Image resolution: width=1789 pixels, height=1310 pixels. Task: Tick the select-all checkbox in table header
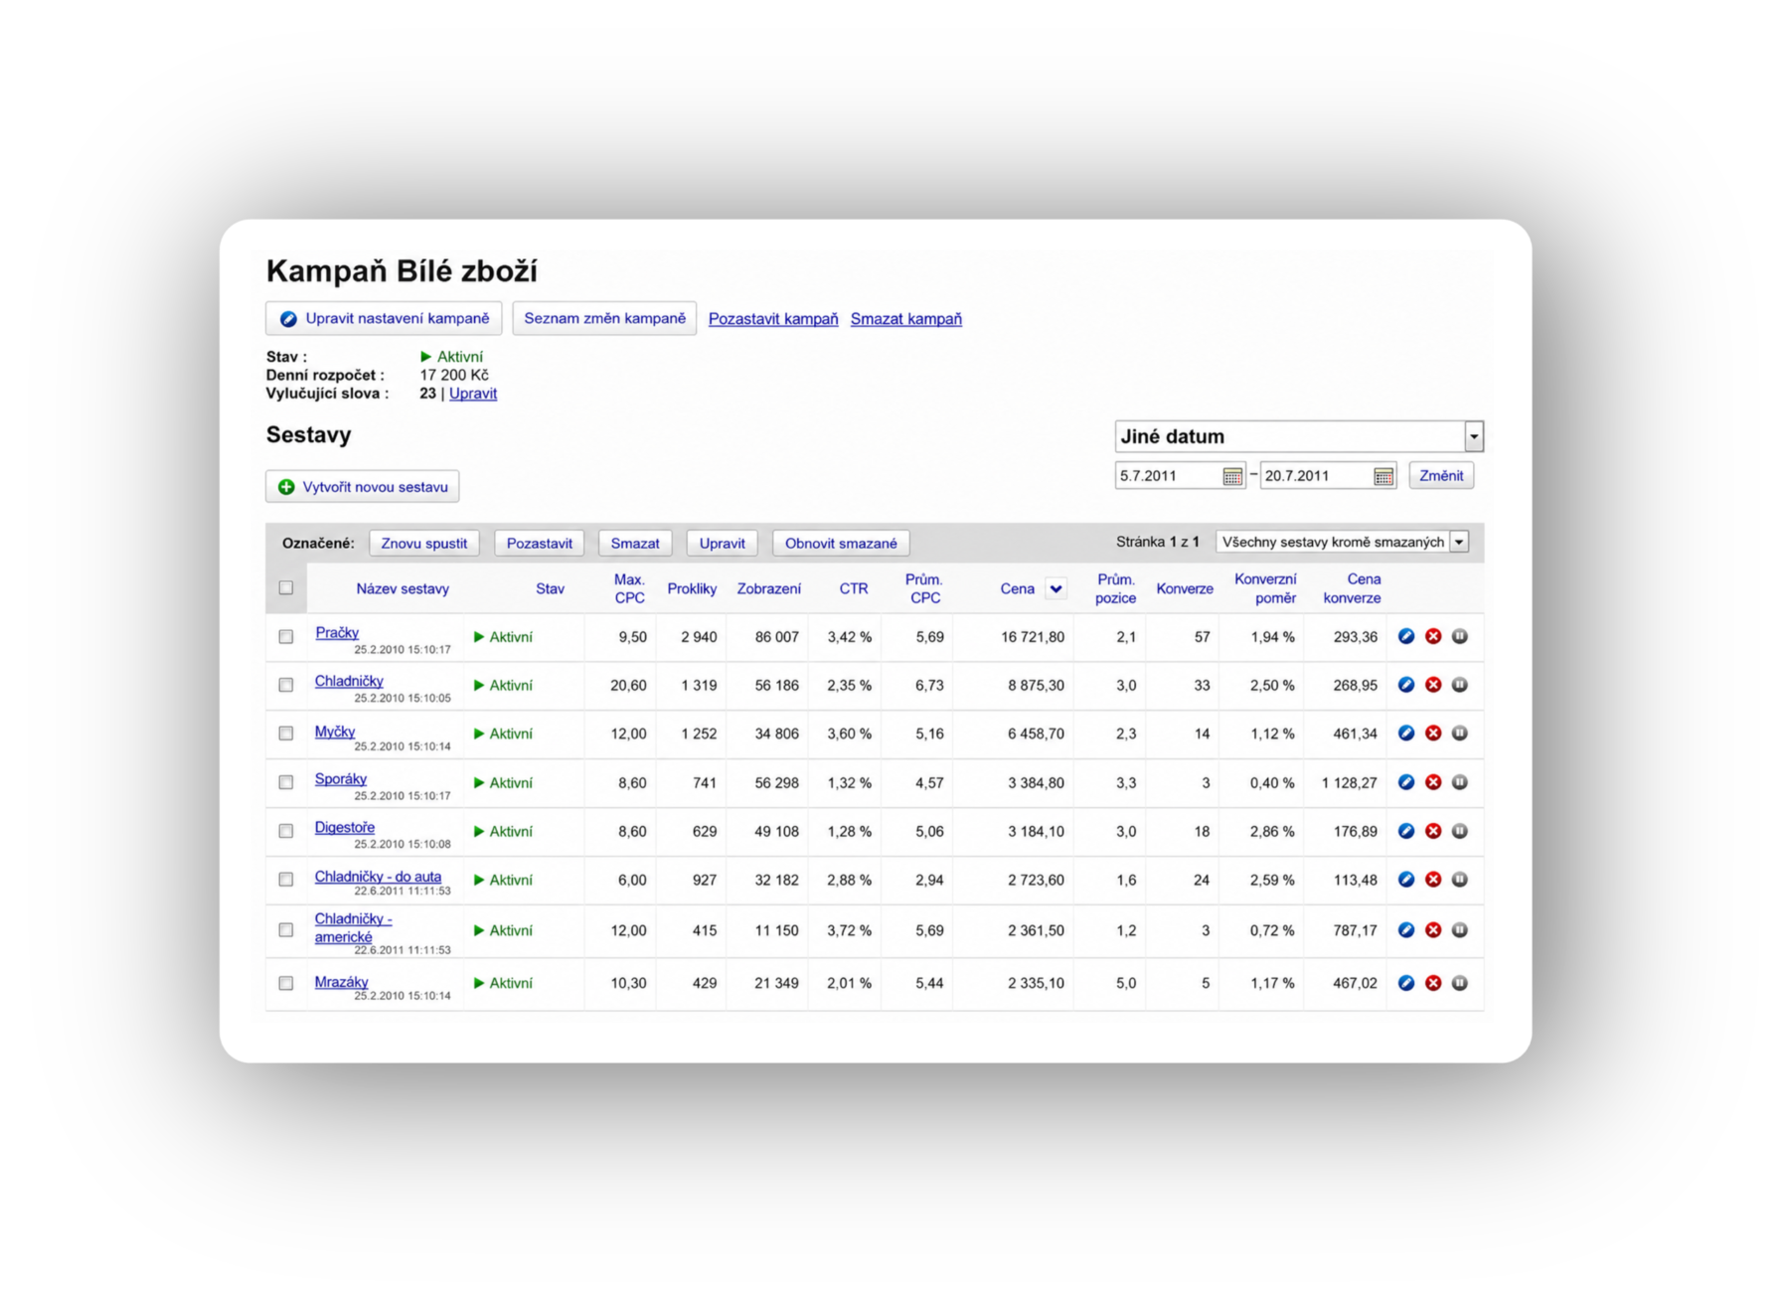click(x=286, y=587)
